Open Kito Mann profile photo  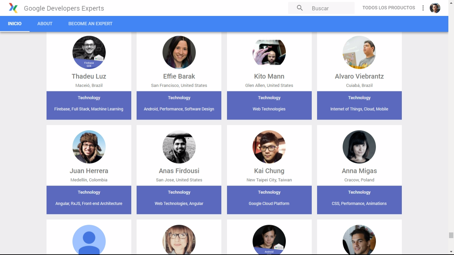[x=269, y=52]
